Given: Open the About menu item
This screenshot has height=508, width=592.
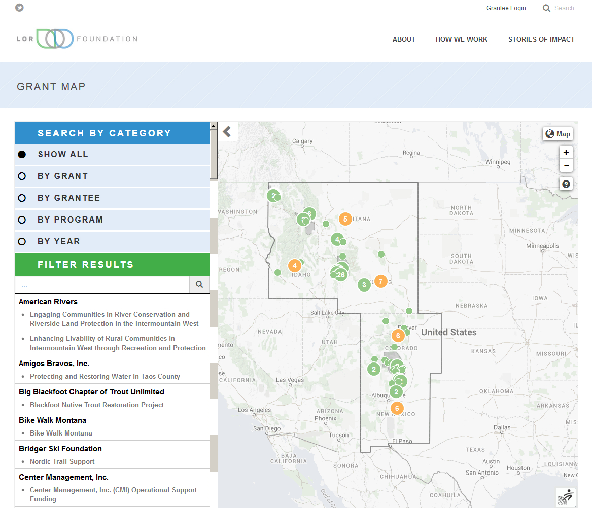Looking at the screenshot, I should tap(404, 39).
